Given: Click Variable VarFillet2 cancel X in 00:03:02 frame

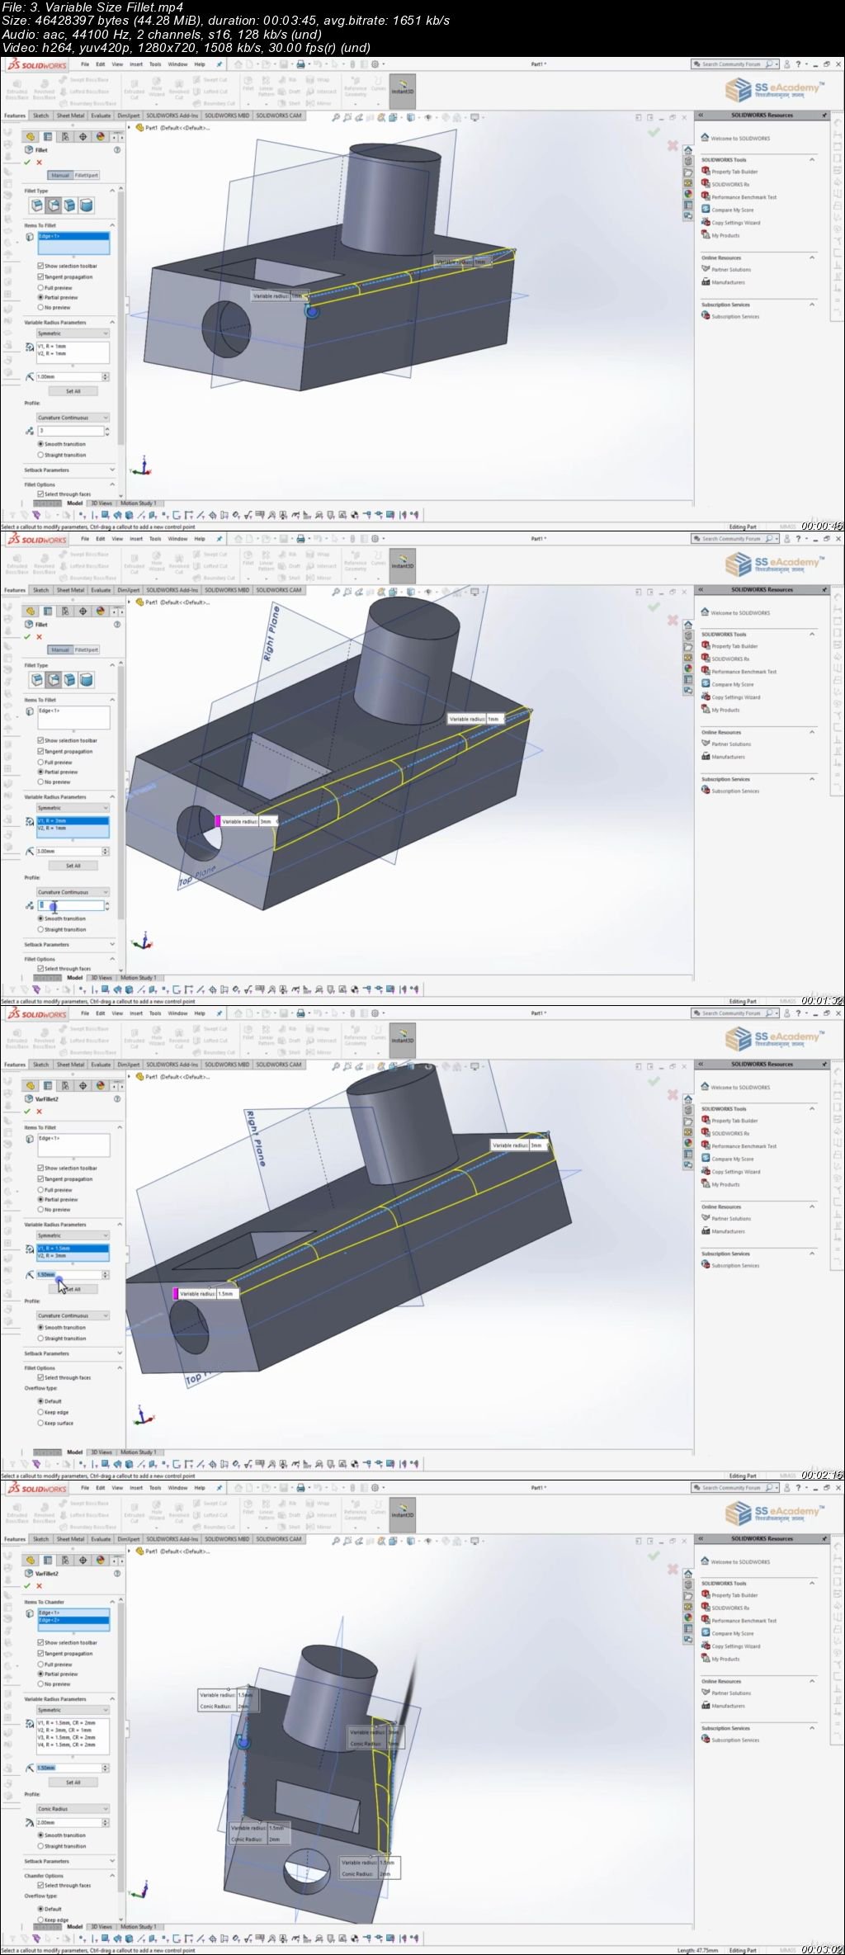Looking at the screenshot, I should pos(39,1586).
